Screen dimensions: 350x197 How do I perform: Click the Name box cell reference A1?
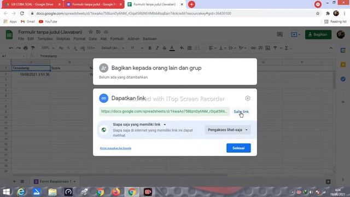click(13, 56)
